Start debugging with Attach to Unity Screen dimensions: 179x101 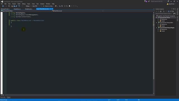[48, 6]
